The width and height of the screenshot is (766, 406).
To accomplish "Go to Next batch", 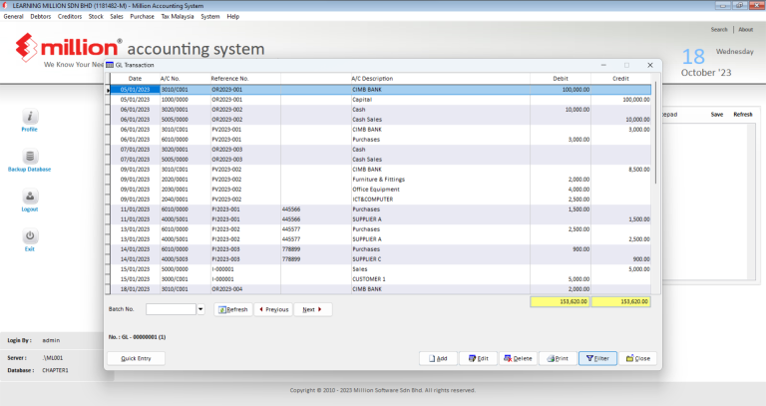I will point(312,309).
